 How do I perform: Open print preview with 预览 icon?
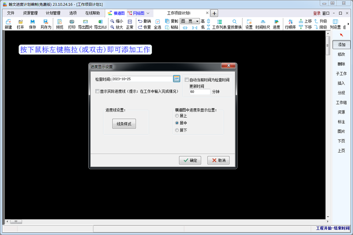[59, 24]
